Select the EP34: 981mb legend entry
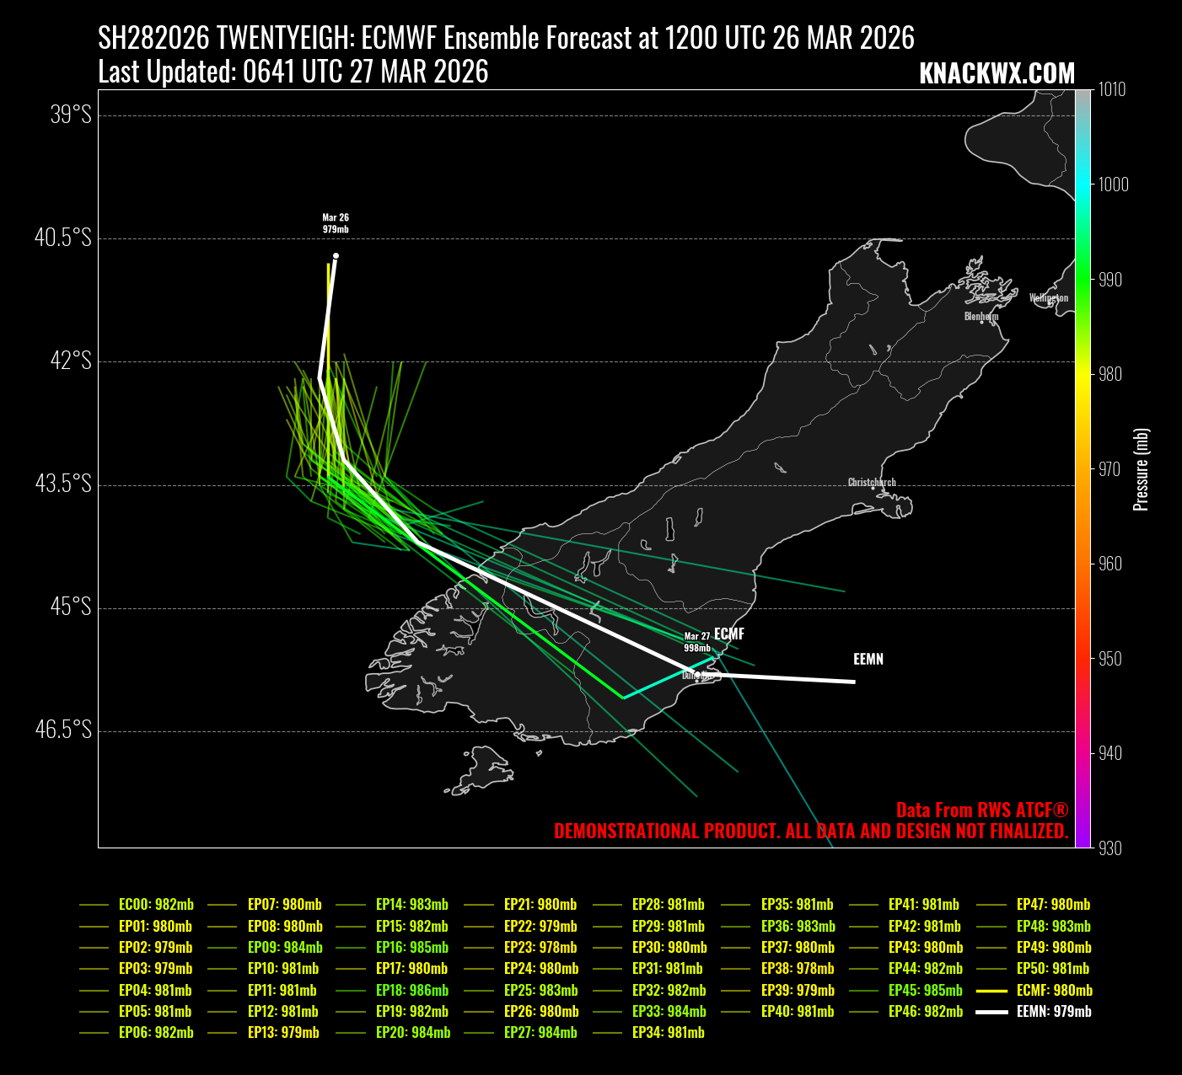Viewport: 1182px width, 1075px height. click(669, 1032)
